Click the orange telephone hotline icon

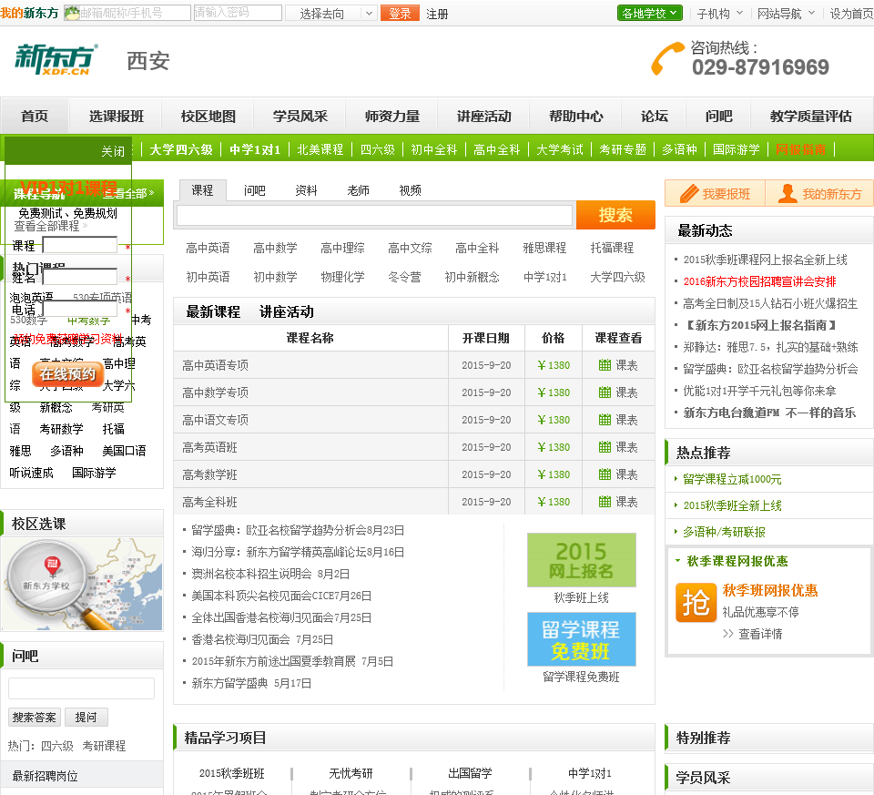[666, 58]
